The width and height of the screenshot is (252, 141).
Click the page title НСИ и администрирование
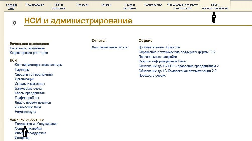coord(78,21)
